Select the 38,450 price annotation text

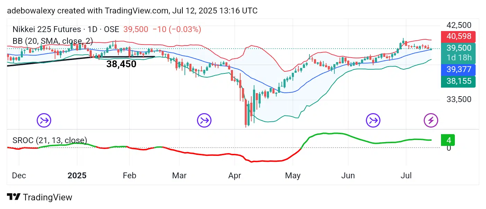click(121, 64)
